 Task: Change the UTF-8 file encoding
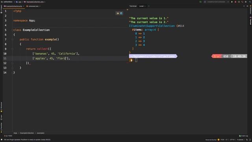point(232,140)
